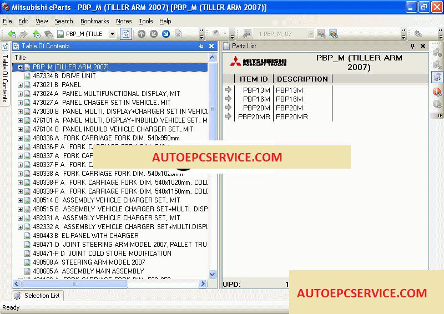Open the Tools menu

coord(146,21)
